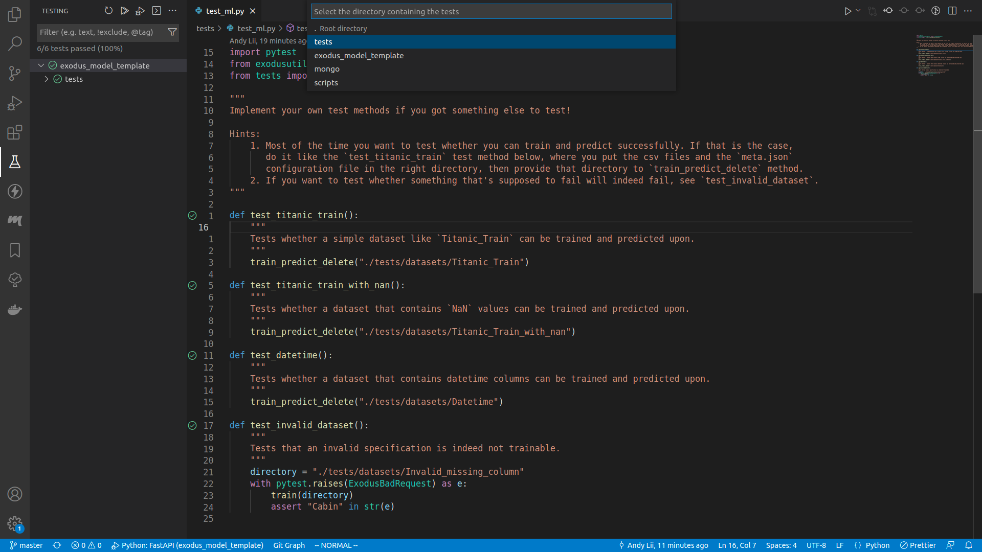Focus the directory selection input box
Image resolution: width=982 pixels, height=552 pixels.
pos(491,11)
